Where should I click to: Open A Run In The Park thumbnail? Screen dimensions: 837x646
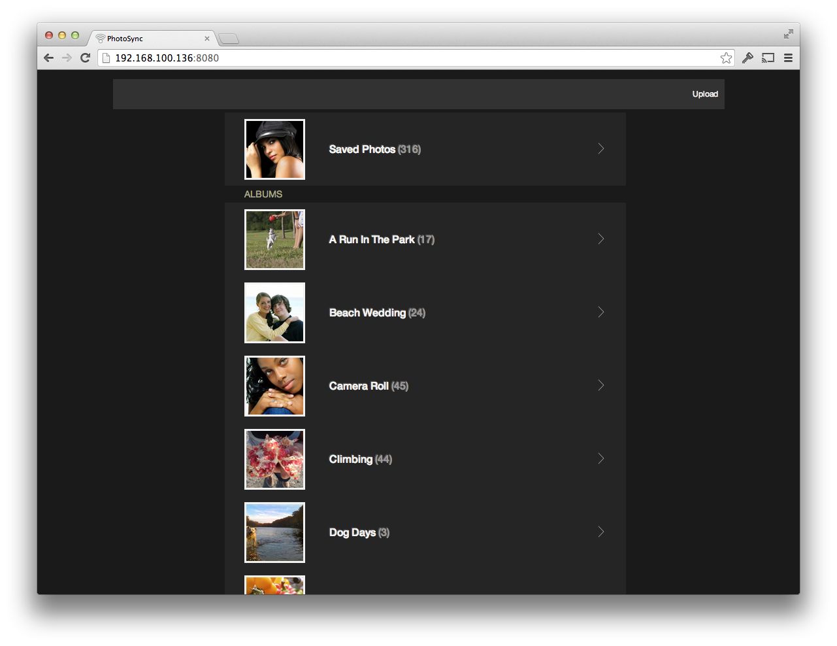274,239
